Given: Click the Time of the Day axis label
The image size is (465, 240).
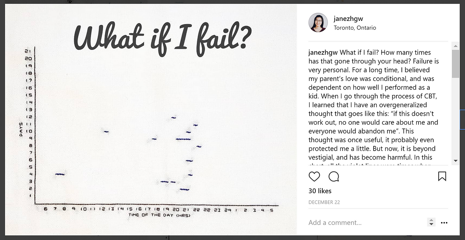Looking at the screenshot, I should tap(159, 215).
